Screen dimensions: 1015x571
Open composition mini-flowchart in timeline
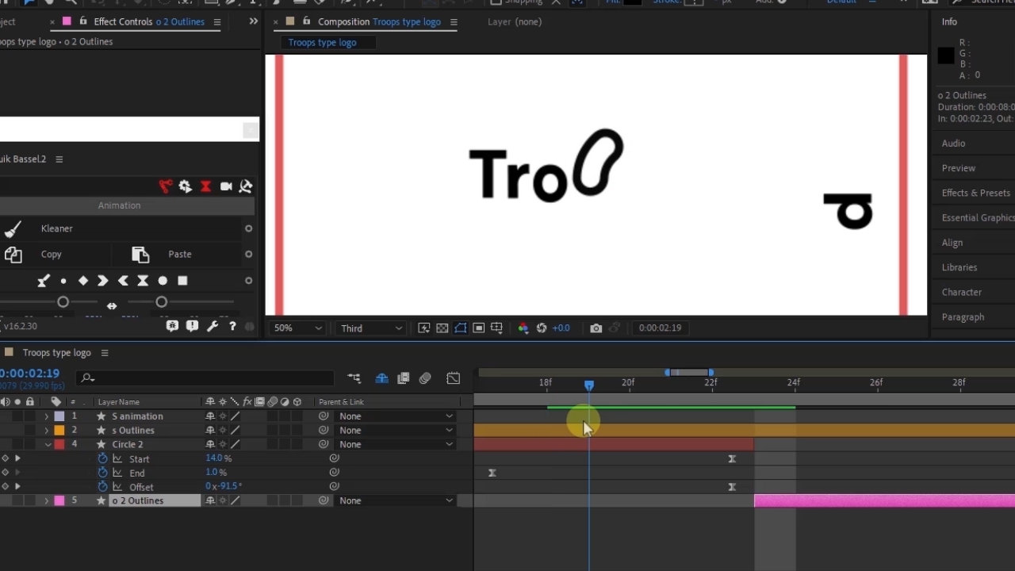pos(354,379)
